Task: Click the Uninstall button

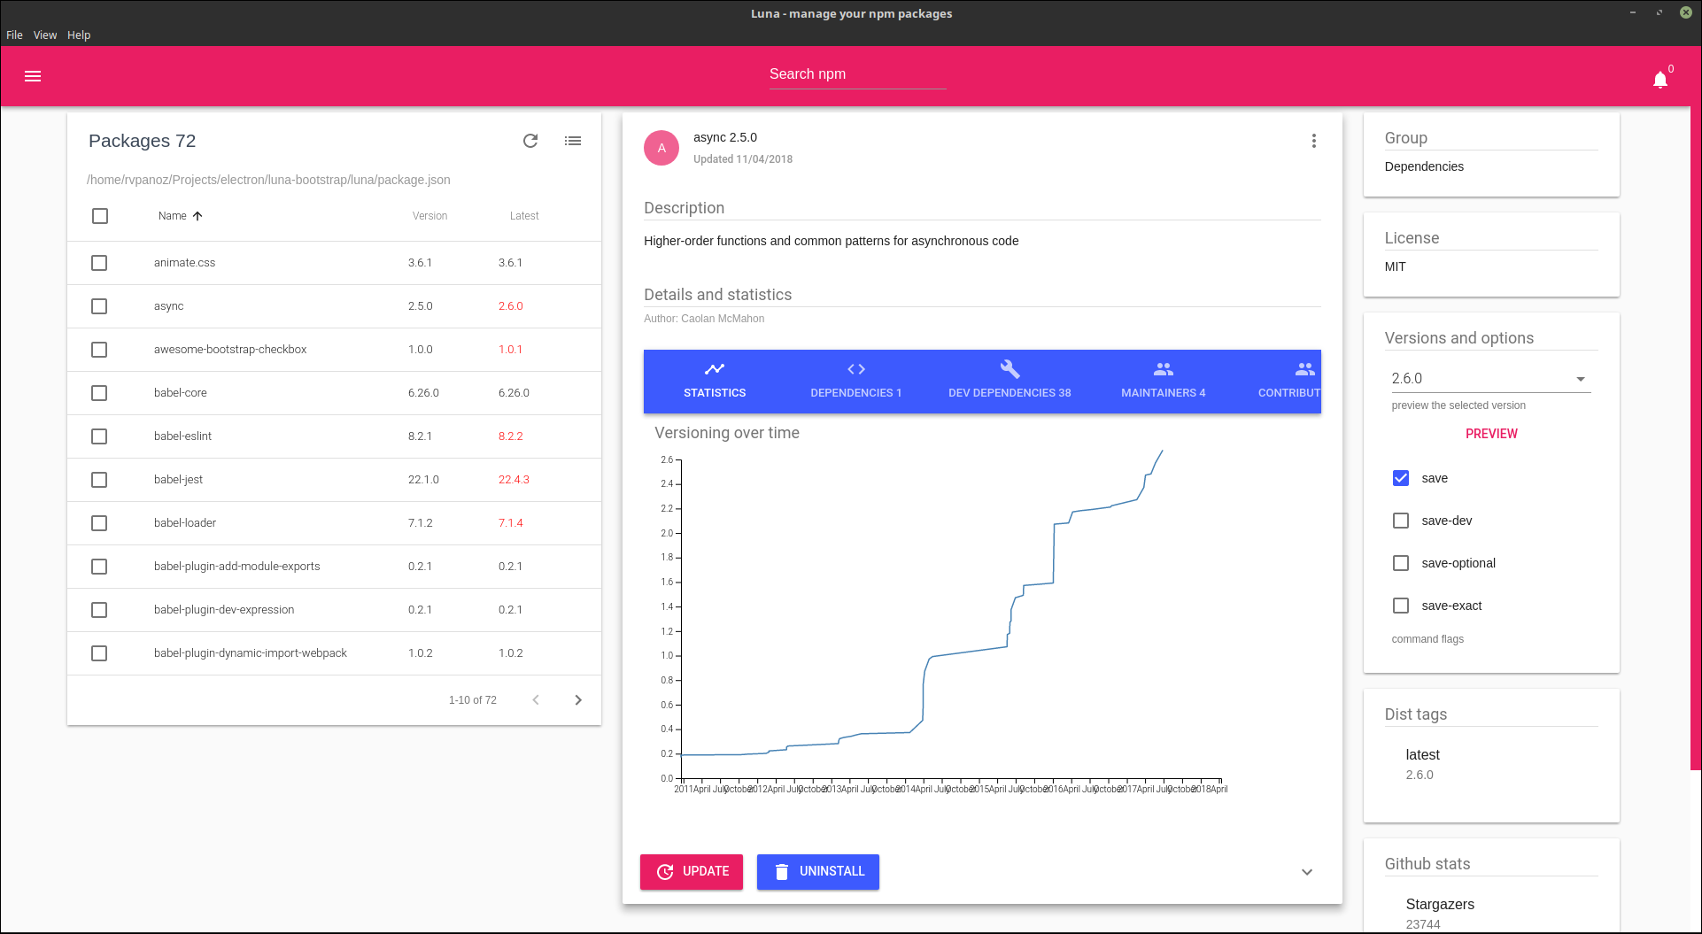Action: [818, 872]
